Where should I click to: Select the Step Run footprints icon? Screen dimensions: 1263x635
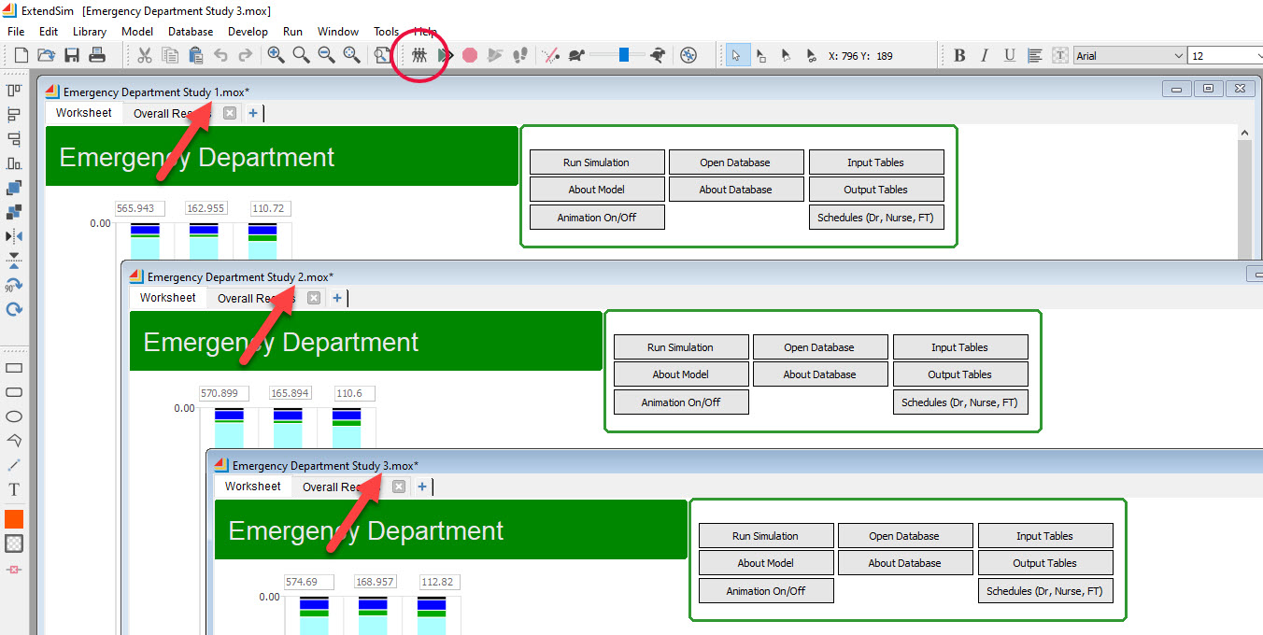(x=520, y=55)
